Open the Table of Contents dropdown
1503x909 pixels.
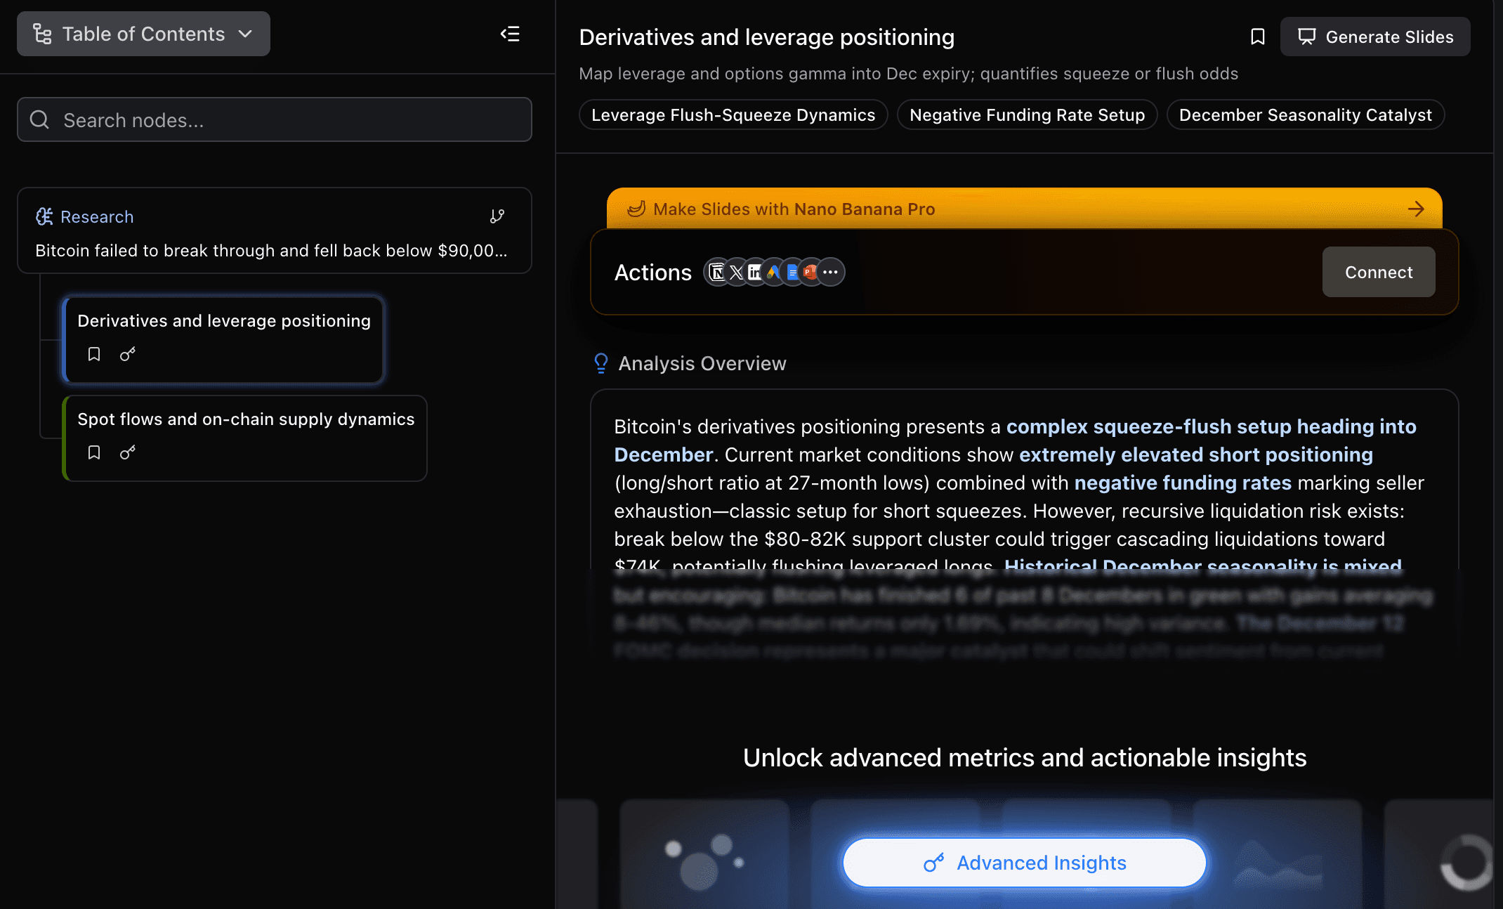pos(143,34)
